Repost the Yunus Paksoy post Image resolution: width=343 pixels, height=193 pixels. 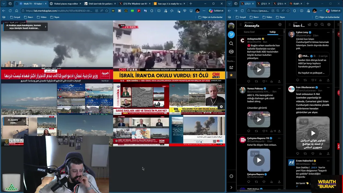(x=256, y=131)
